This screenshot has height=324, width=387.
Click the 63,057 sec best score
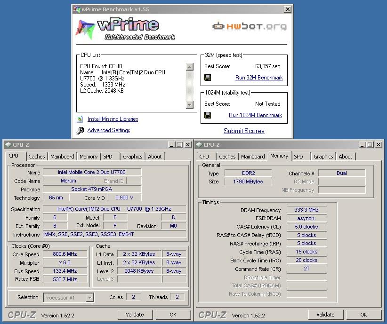coord(267,66)
